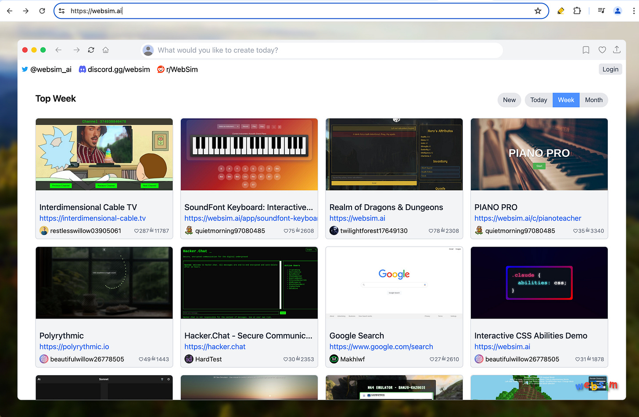Open https://websim.ai/c/pianoteacher link
Viewport: 639px width, 417px height.
pos(528,218)
